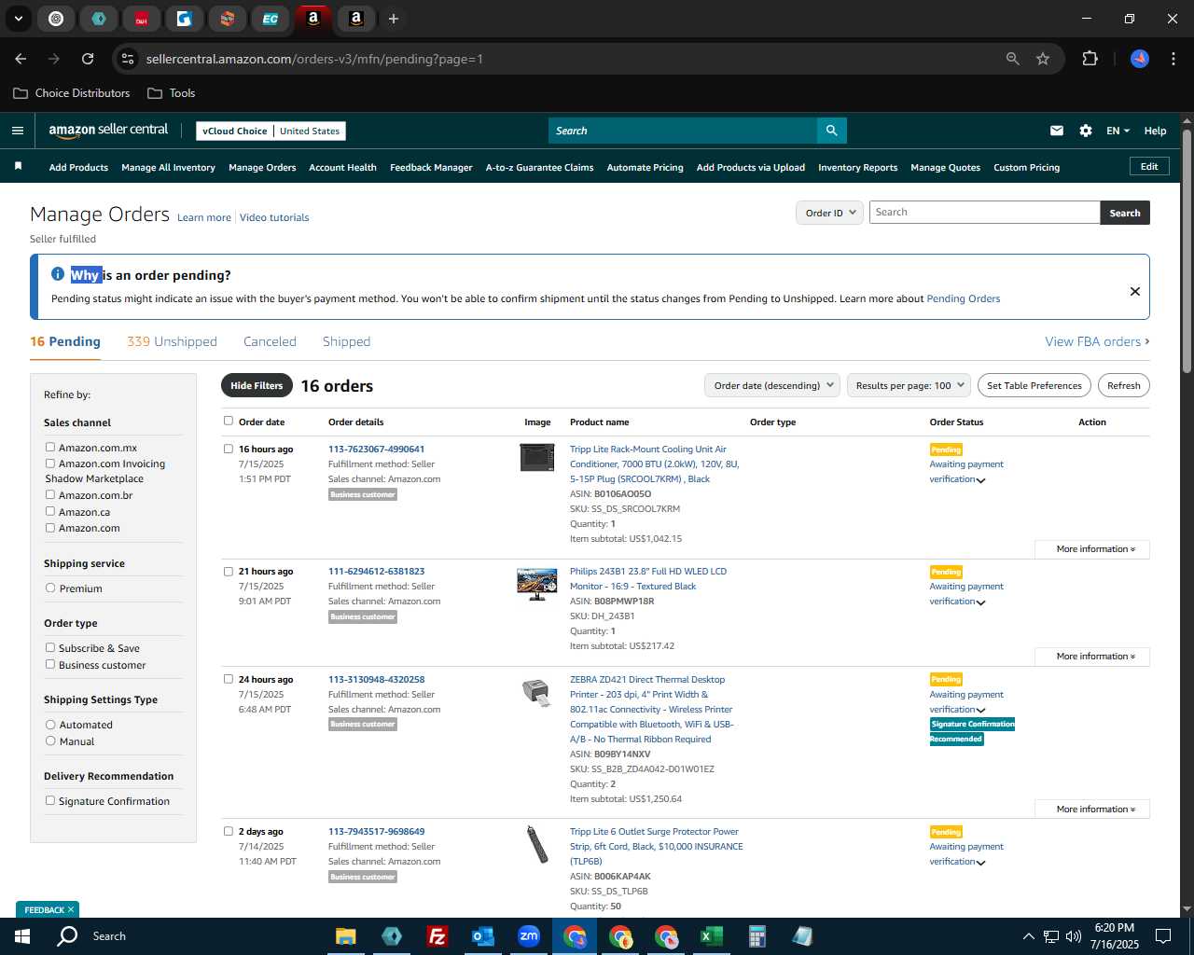Open the settings gear icon
1194x955 pixels.
pyautogui.click(x=1086, y=131)
